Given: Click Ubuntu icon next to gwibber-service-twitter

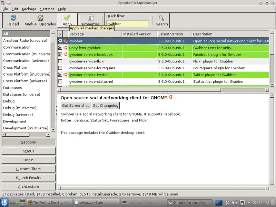Looking at the screenshot, I should pos(66,75).
